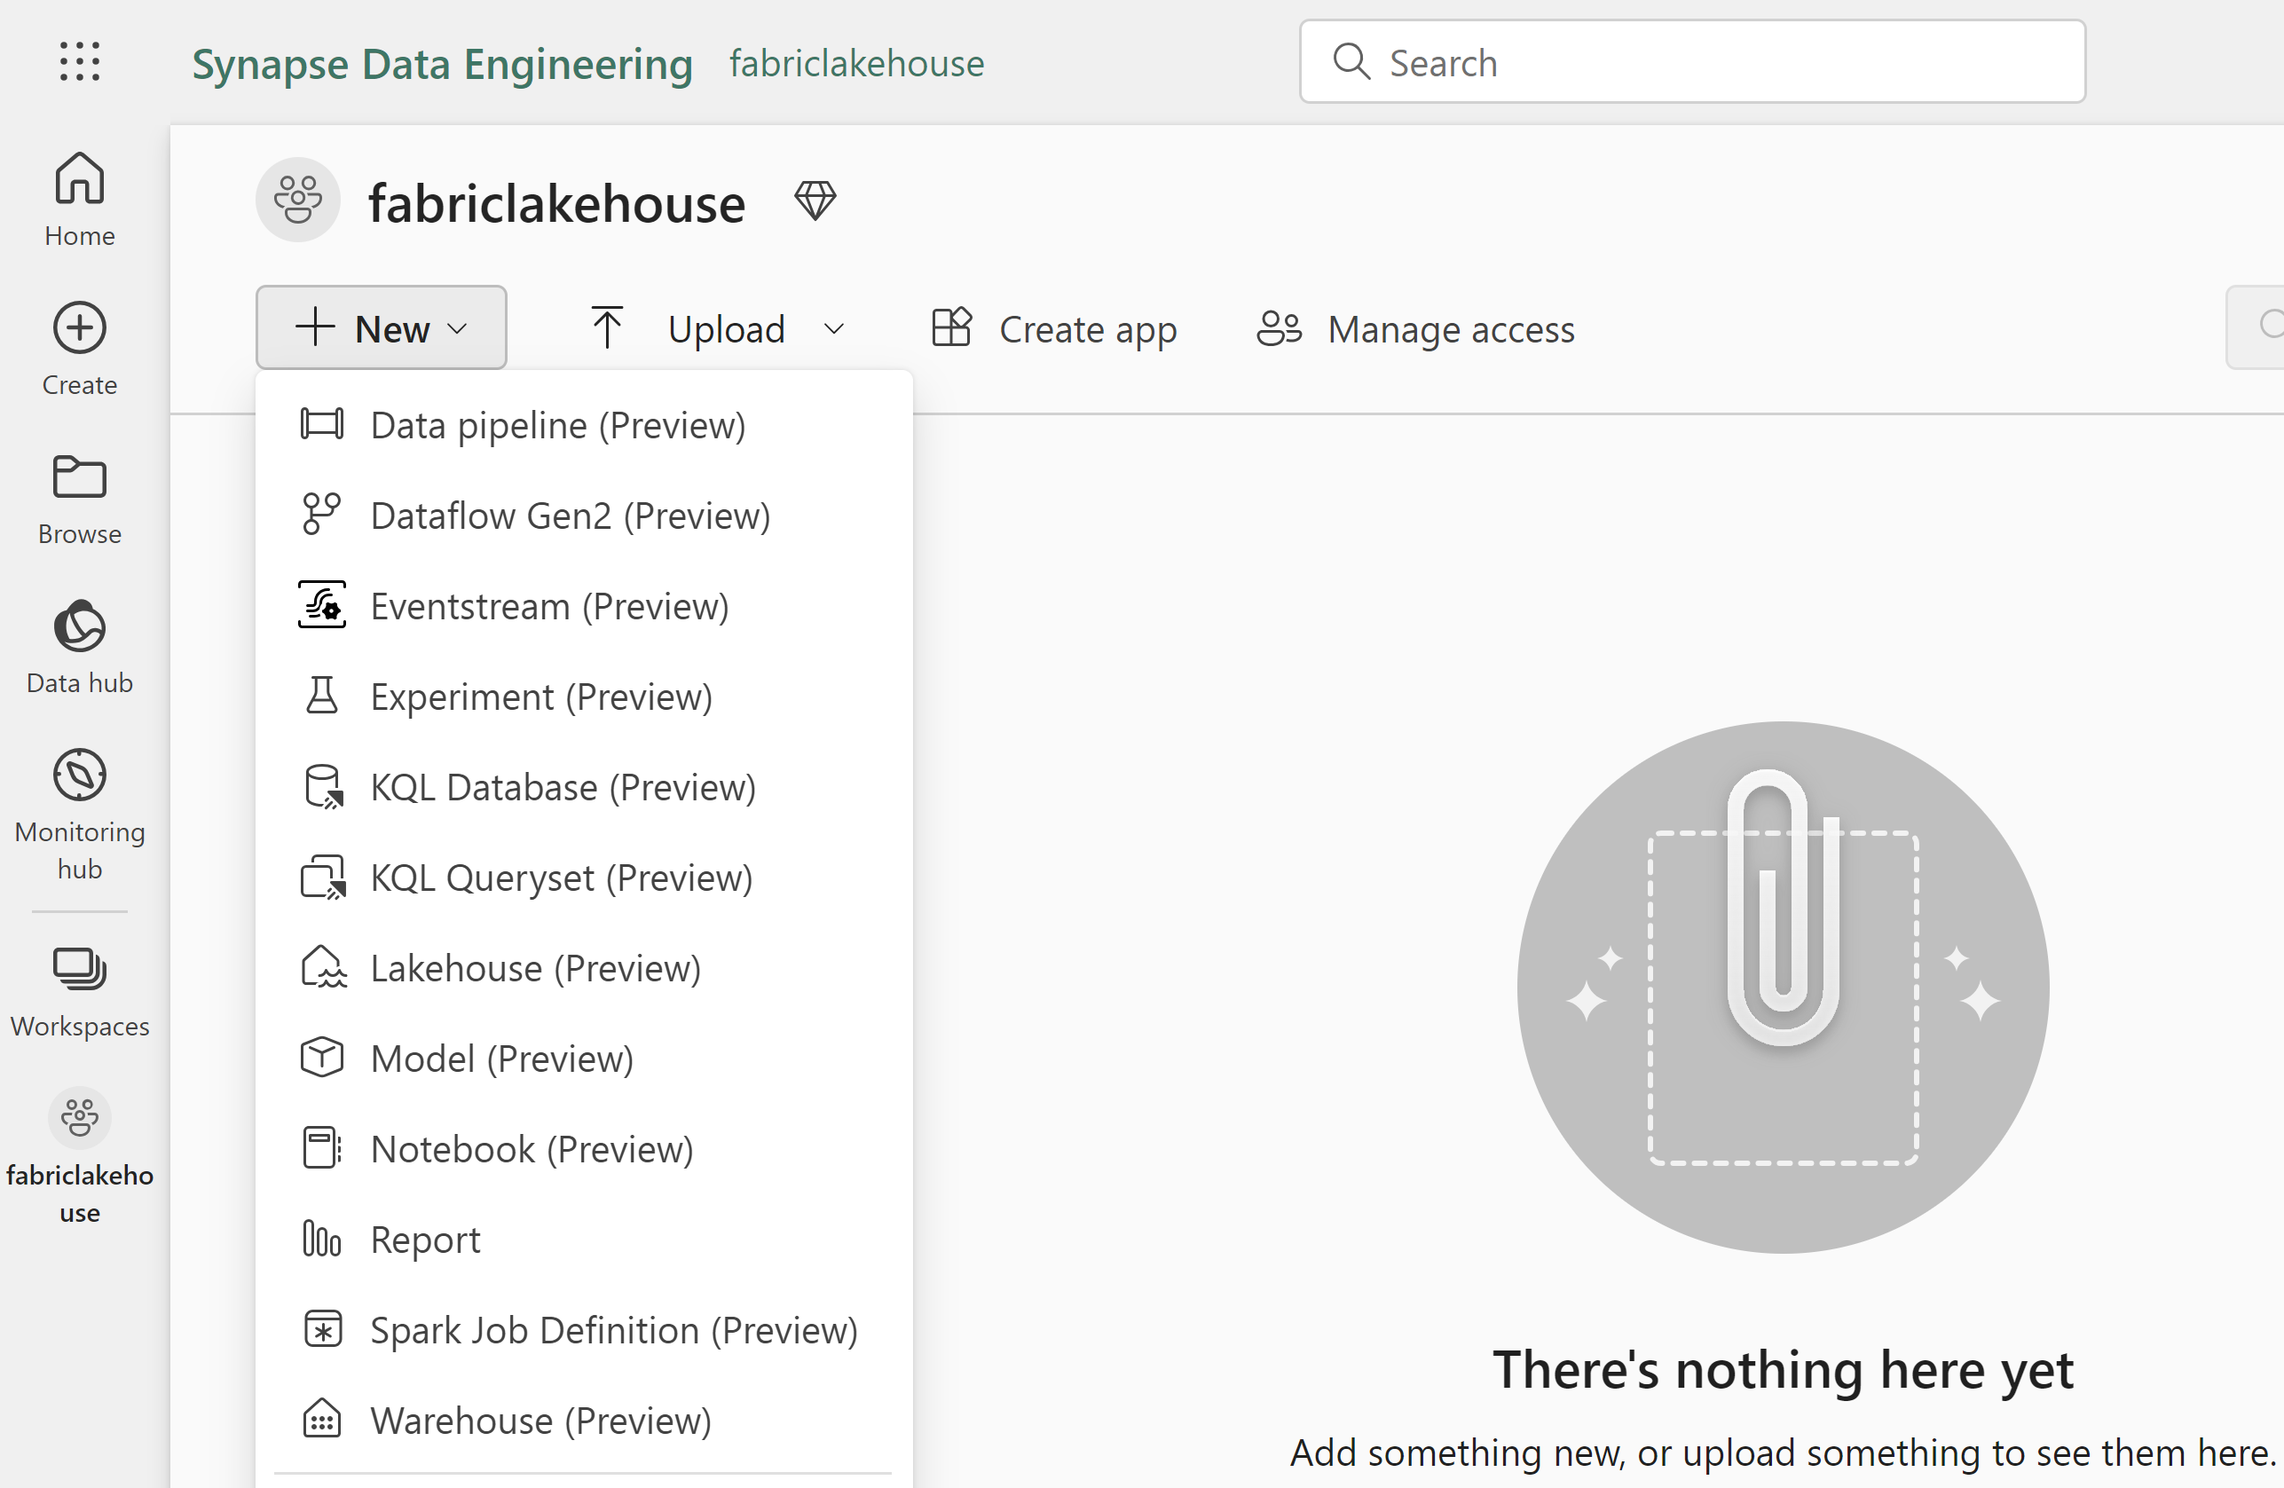Choose Model (Preview) from menu
The image size is (2284, 1488).
[x=584, y=1059]
